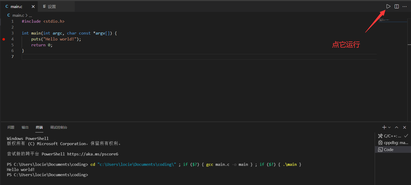This screenshot has width=411, height=185.
Task: Maximize the panel with the chevron icon
Action: click(x=396, y=127)
